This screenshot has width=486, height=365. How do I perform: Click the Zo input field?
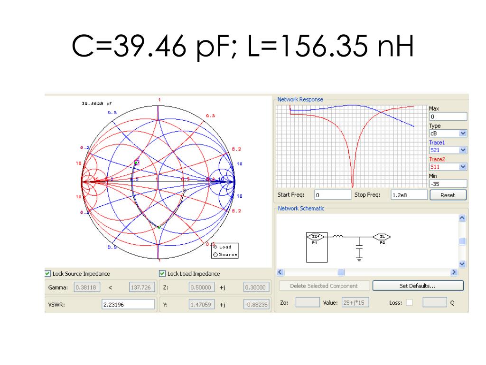308,302
